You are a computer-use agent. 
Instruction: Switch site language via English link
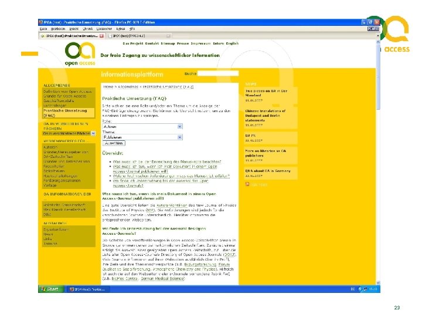(232, 43)
